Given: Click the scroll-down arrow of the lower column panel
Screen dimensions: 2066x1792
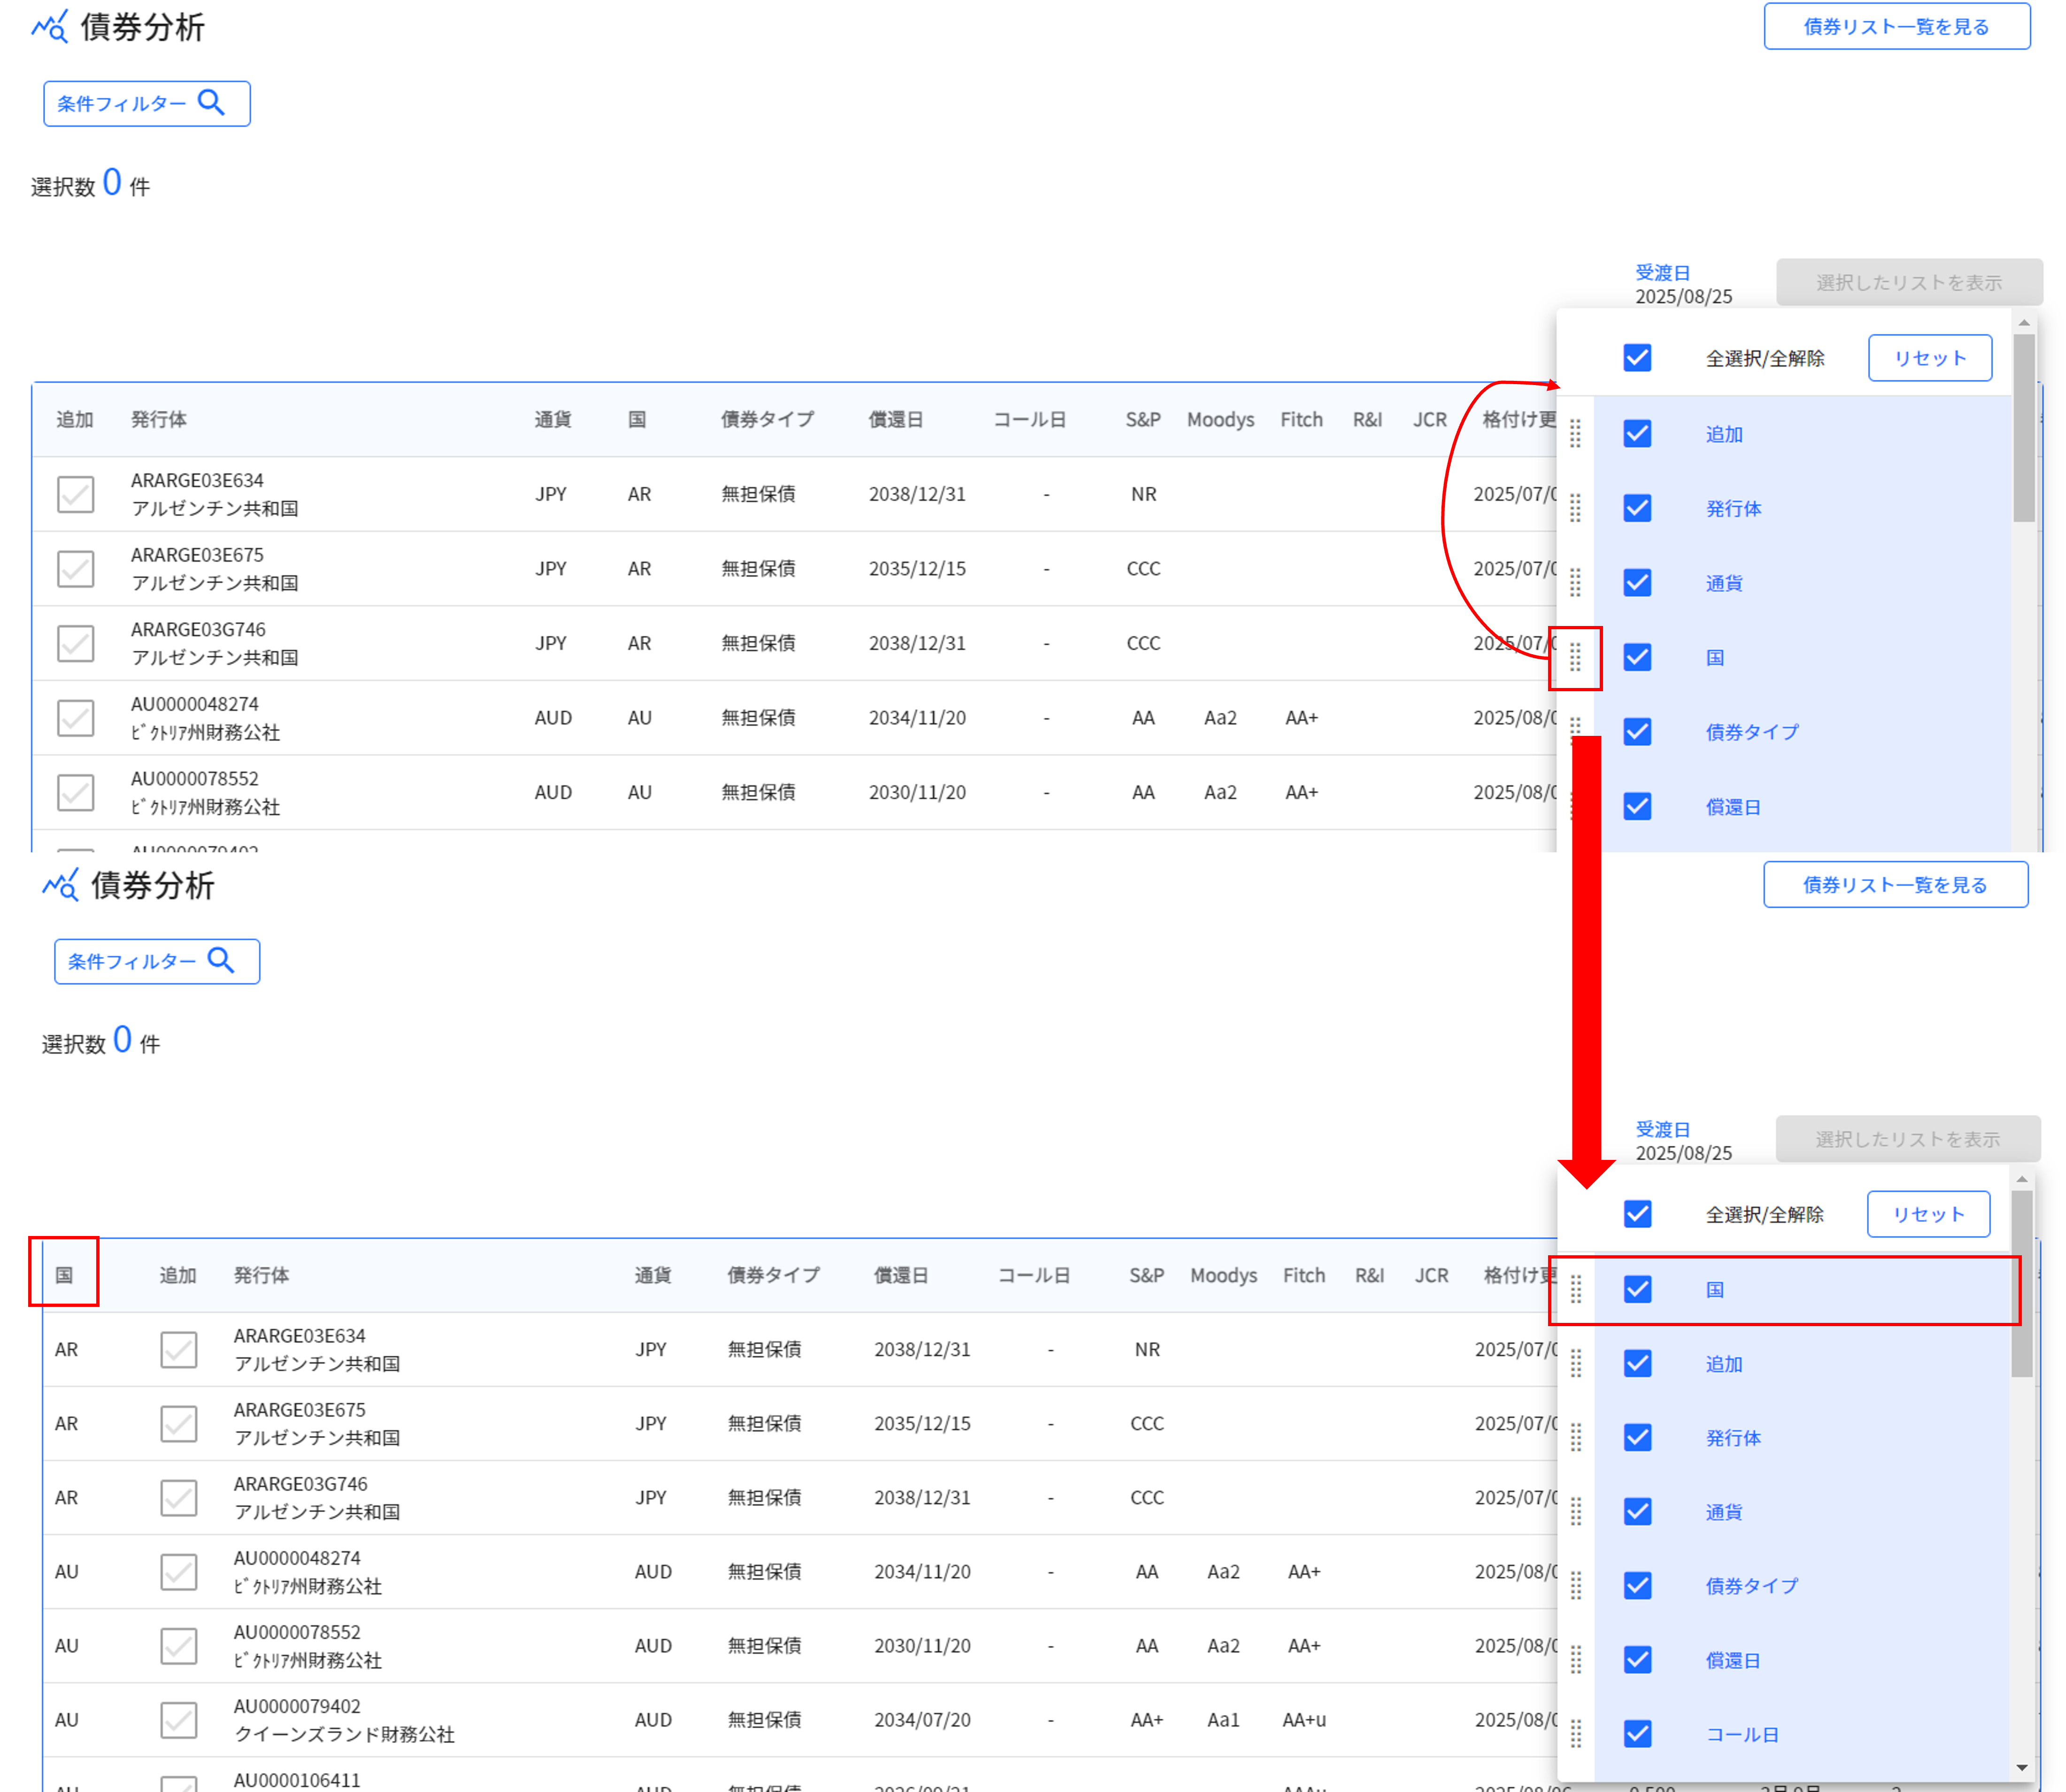Looking at the screenshot, I should click(2022, 1768).
